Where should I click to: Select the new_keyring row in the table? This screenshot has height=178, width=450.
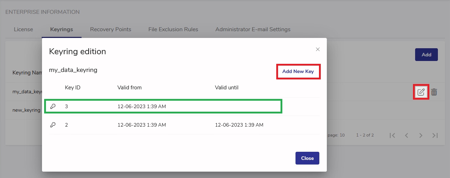coord(26,110)
